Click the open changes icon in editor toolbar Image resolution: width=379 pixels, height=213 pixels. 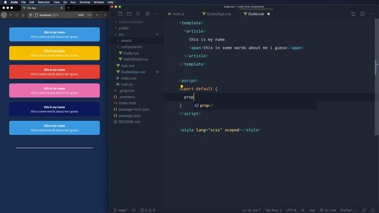point(353,14)
